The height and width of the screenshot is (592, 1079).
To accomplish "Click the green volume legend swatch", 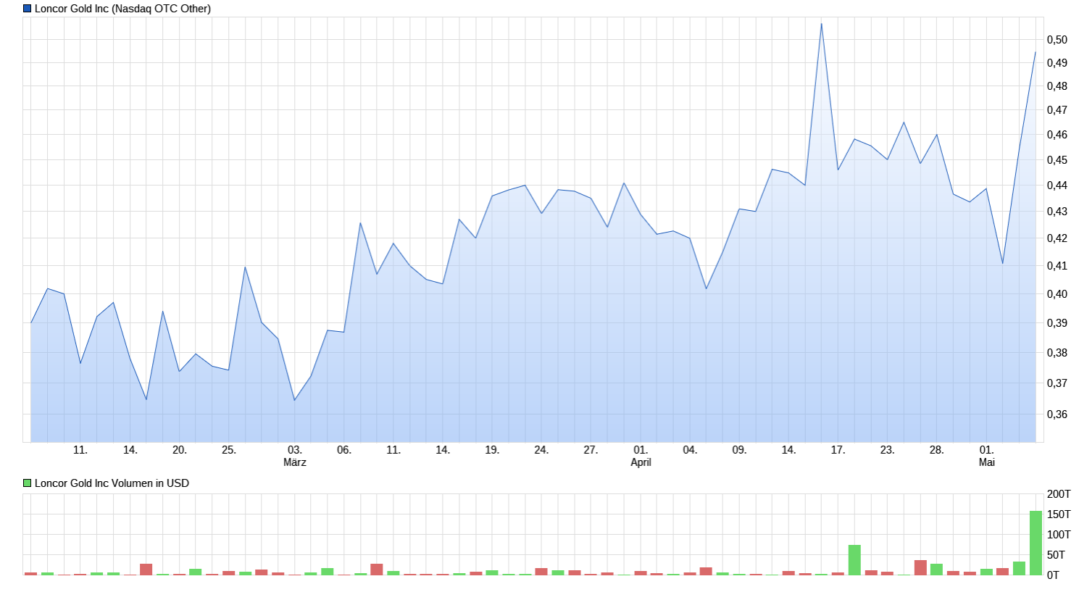I will tap(28, 483).
